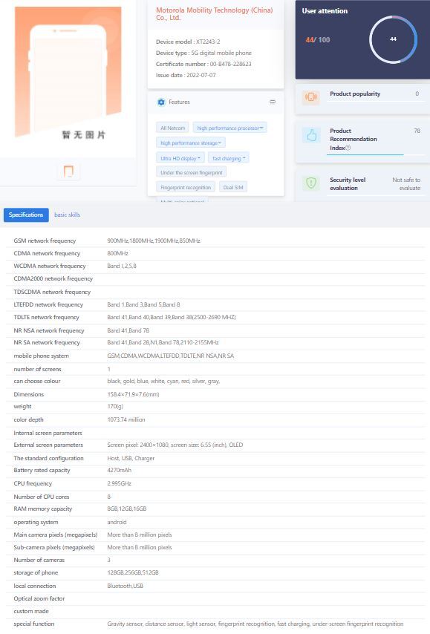The width and height of the screenshot is (430, 634).
Task: Click the question mark beside Recommendation Index
Action: coord(348,148)
